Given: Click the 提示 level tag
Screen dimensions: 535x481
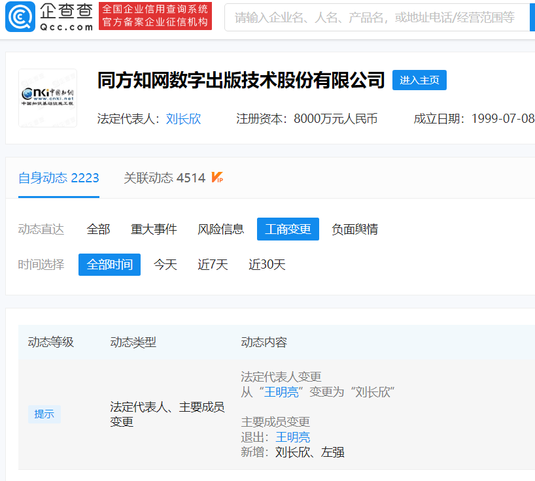Looking at the screenshot, I should (44, 414).
